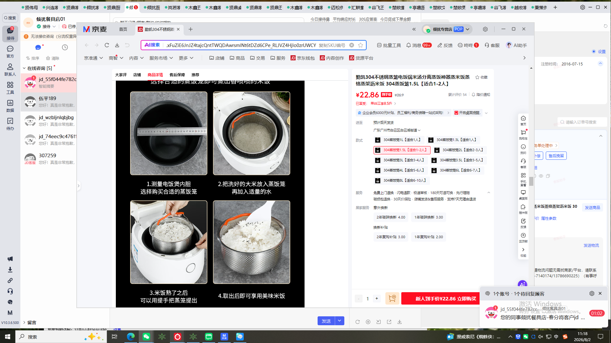
Task: Send message with 发送 button
Action: point(326,321)
